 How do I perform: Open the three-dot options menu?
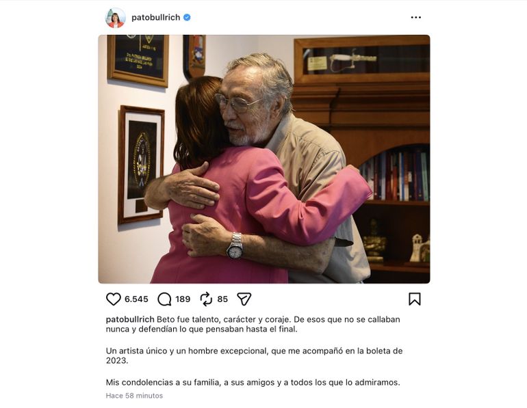coord(415,18)
